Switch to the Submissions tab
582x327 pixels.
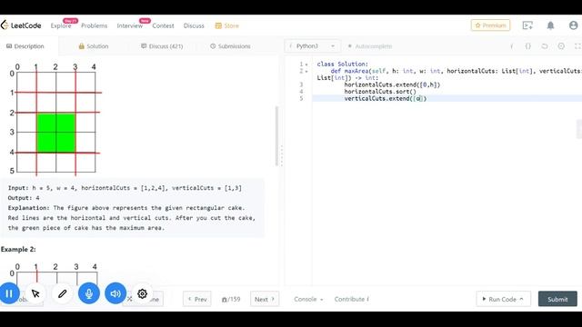(x=230, y=46)
